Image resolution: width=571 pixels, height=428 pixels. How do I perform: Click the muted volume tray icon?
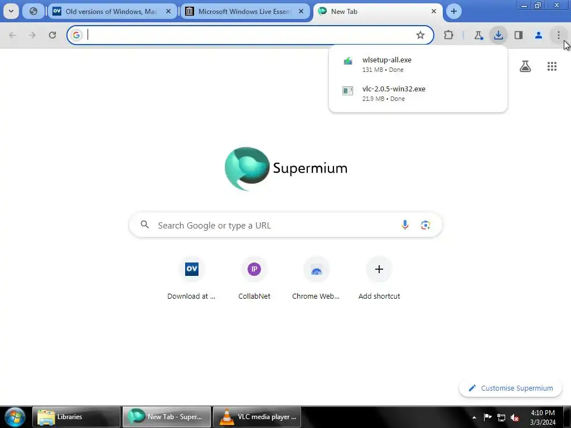[515, 418]
